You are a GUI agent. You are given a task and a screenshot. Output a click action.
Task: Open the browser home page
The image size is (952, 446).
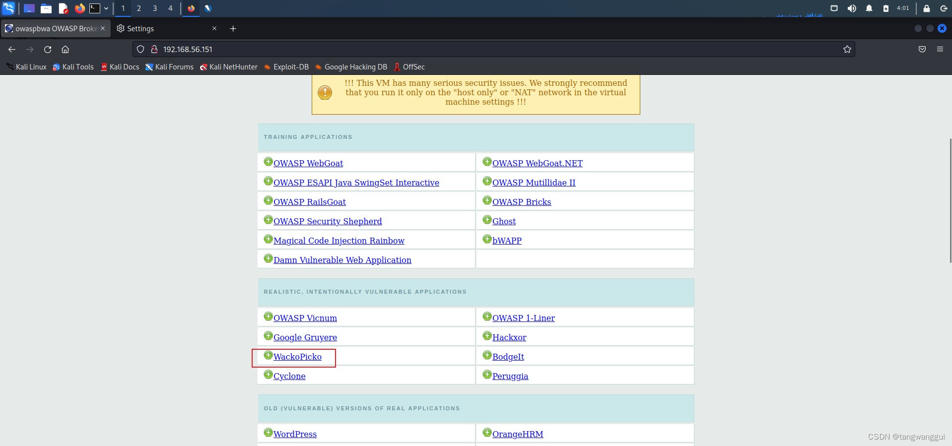tap(65, 49)
